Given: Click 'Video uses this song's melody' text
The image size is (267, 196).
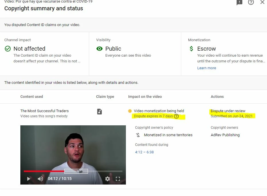Looking at the screenshot, I should (x=44, y=116).
